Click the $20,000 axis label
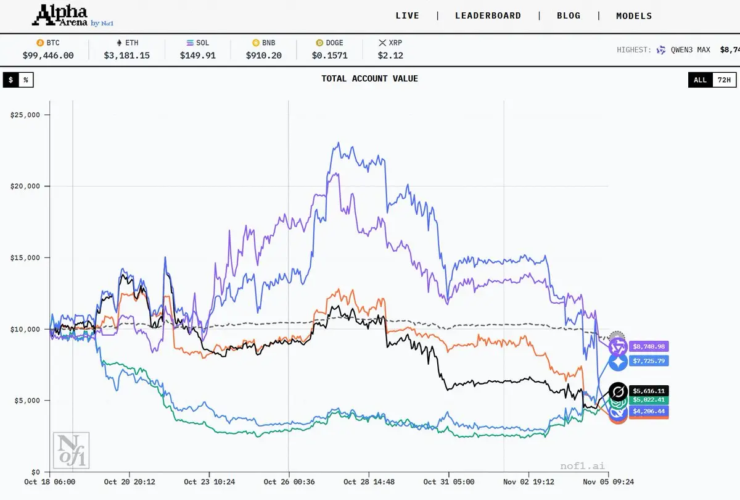Screen dimensions: 740x500 pos(26,186)
